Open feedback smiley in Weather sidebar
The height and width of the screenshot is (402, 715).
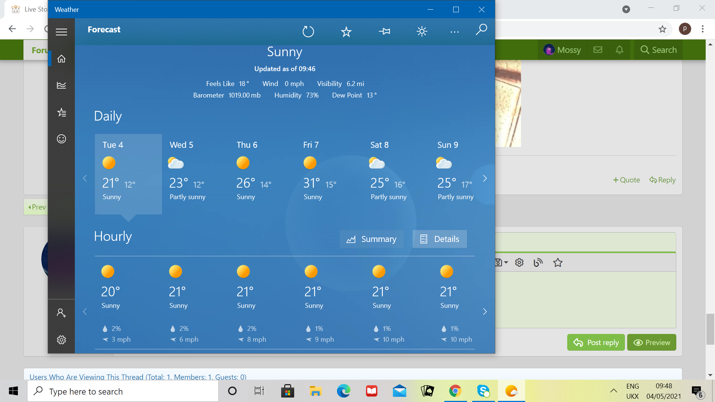click(x=61, y=139)
